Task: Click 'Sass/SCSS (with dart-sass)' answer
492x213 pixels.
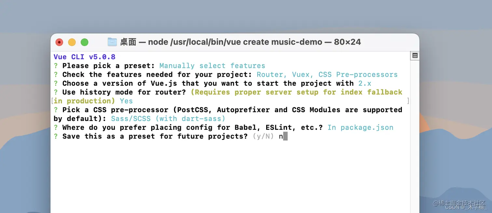Action: [168, 118]
